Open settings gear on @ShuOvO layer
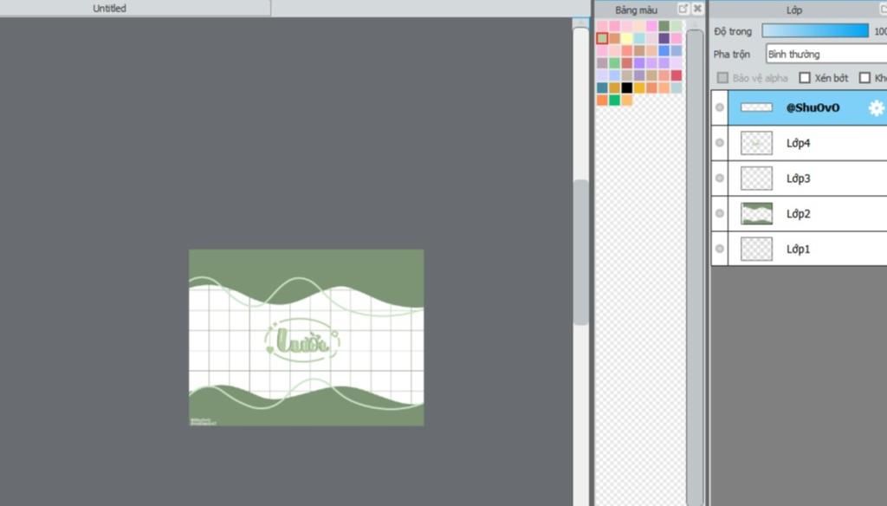This screenshot has width=887, height=506. pos(877,107)
